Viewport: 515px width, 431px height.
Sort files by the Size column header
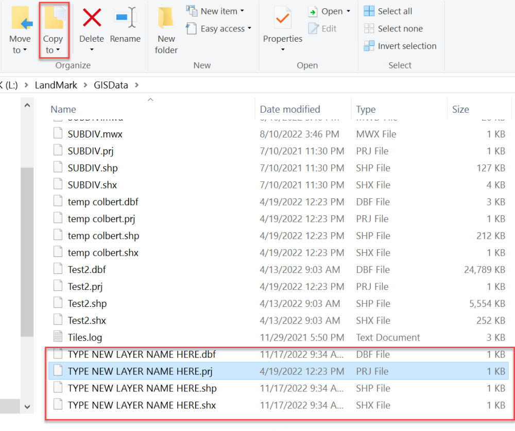(460, 109)
